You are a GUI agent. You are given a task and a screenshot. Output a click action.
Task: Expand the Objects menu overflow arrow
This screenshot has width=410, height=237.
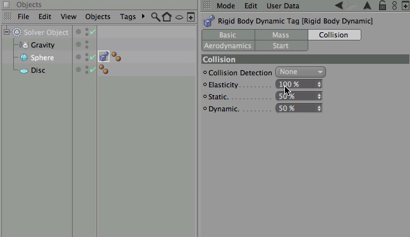(x=143, y=16)
